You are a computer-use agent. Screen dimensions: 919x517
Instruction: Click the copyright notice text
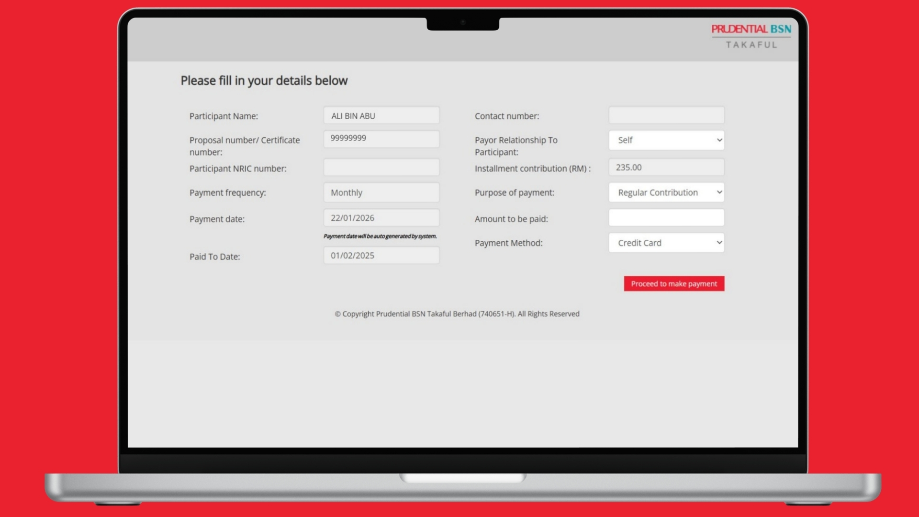[x=457, y=314]
